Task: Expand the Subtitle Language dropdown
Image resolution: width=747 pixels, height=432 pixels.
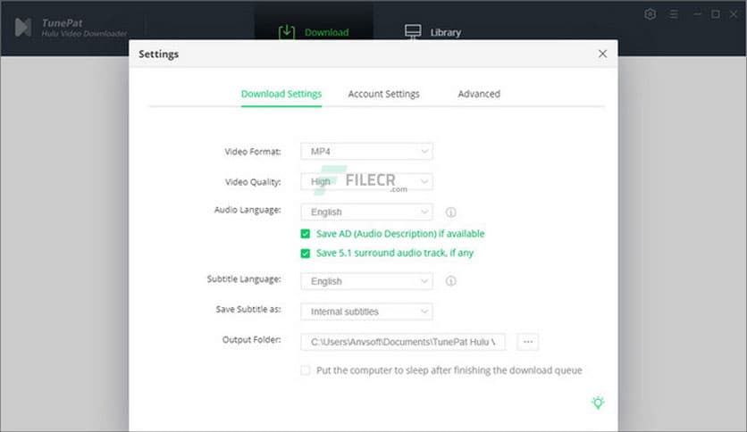Action: (x=366, y=281)
